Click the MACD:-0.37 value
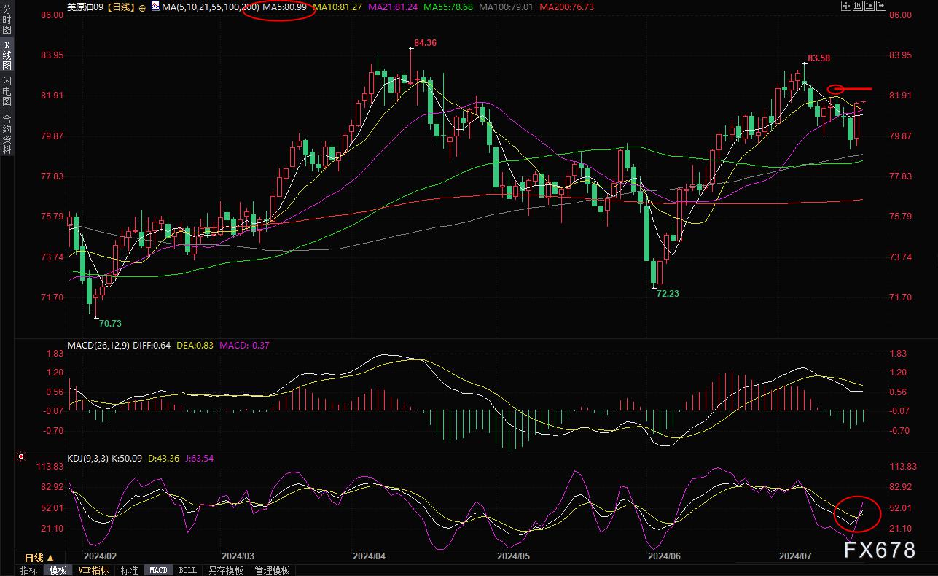The image size is (938, 576). tap(243, 346)
